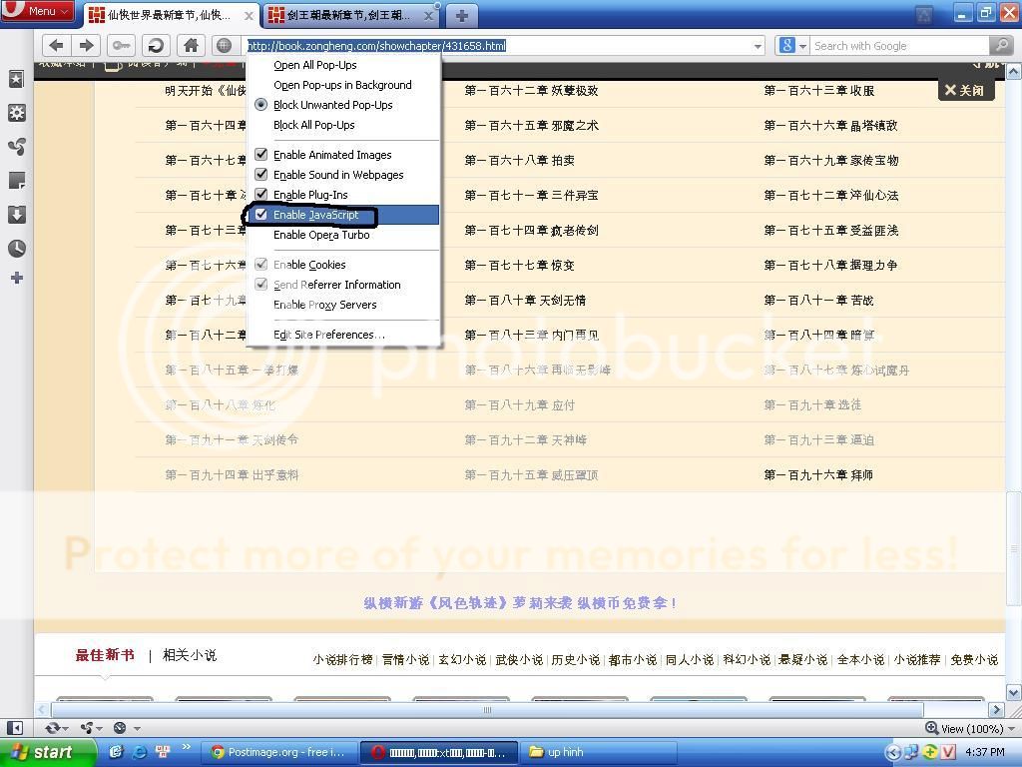Click the Reload page icon
Image resolution: width=1022 pixels, height=767 pixels.
click(x=155, y=45)
